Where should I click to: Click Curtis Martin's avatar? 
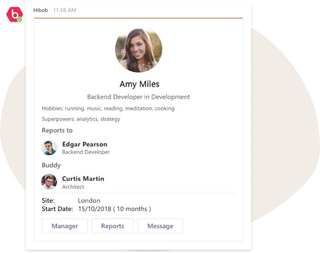tap(49, 182)
